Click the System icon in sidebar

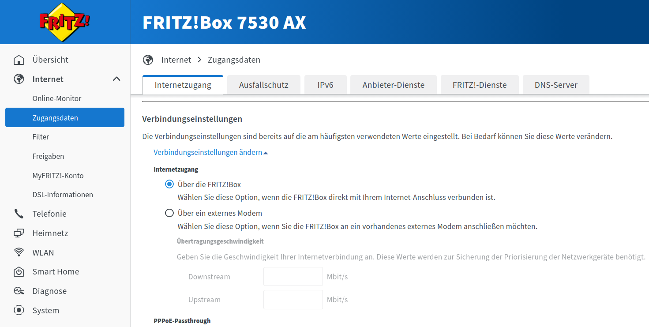19,310
